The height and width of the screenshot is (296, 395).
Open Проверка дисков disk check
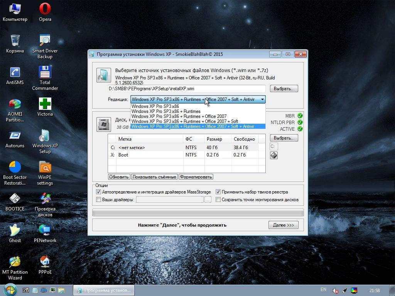click(x=45, y=205)
